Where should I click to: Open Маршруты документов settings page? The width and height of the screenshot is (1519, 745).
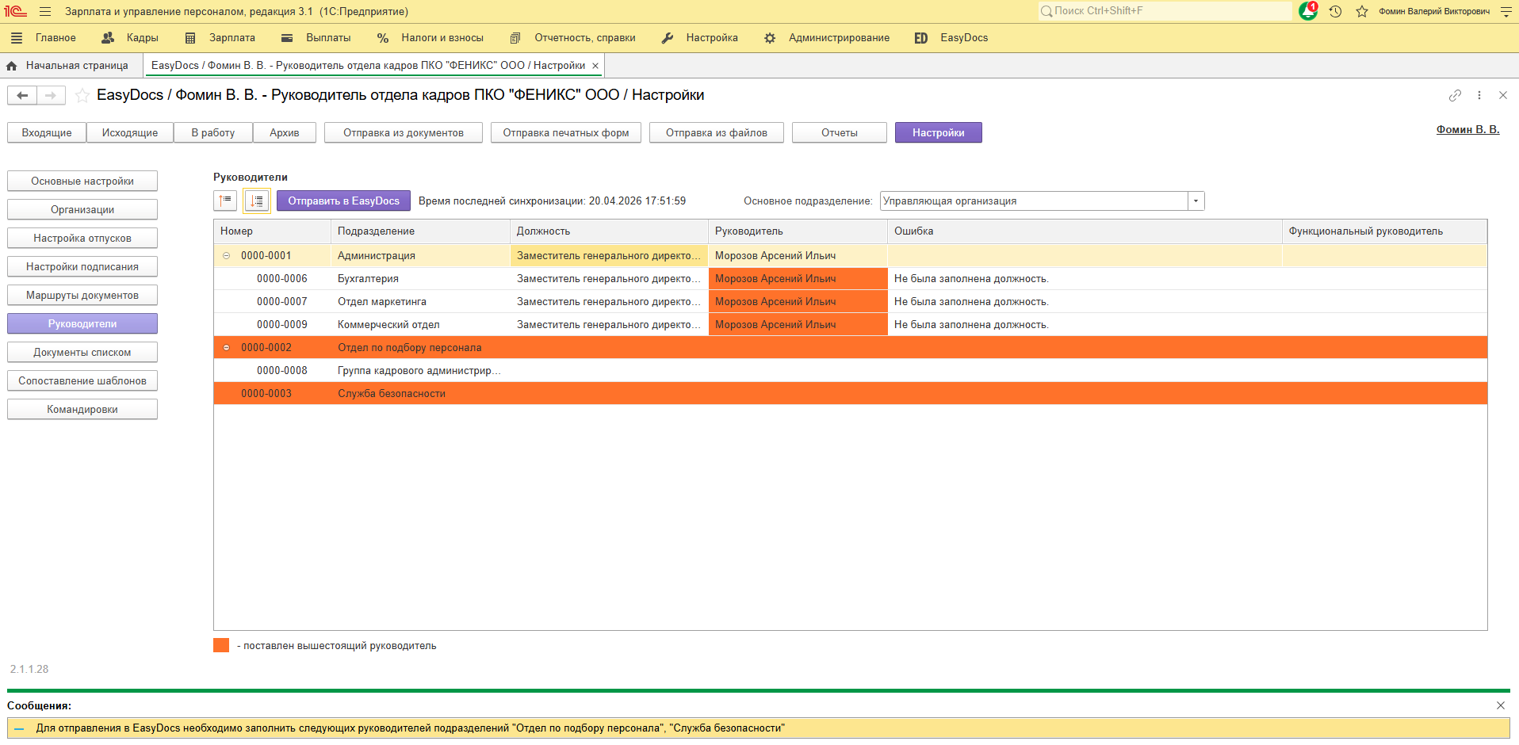(x=82, y=296)
